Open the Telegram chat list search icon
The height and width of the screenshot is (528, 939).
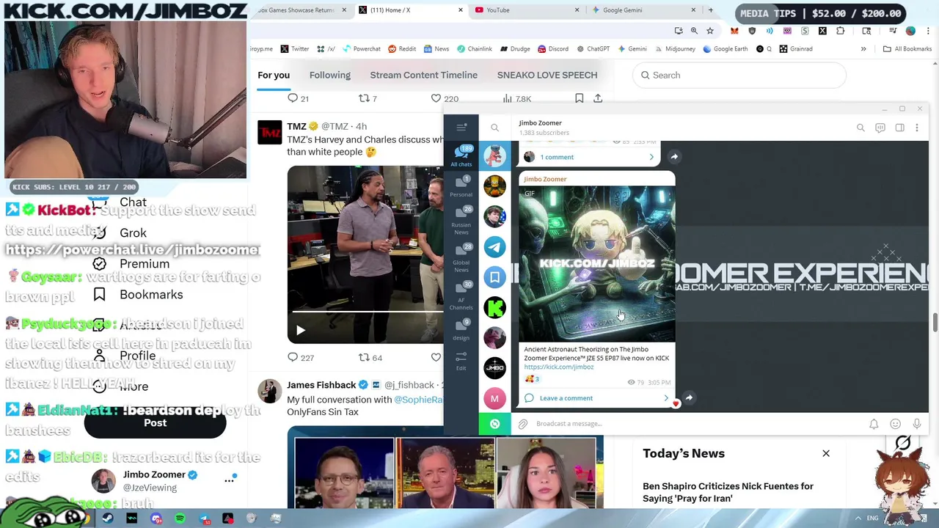coord(494,128)
